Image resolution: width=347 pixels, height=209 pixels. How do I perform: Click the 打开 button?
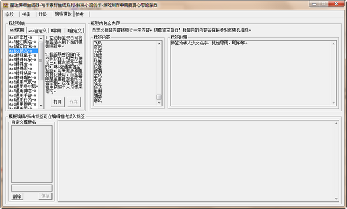[x=57, y=102]
